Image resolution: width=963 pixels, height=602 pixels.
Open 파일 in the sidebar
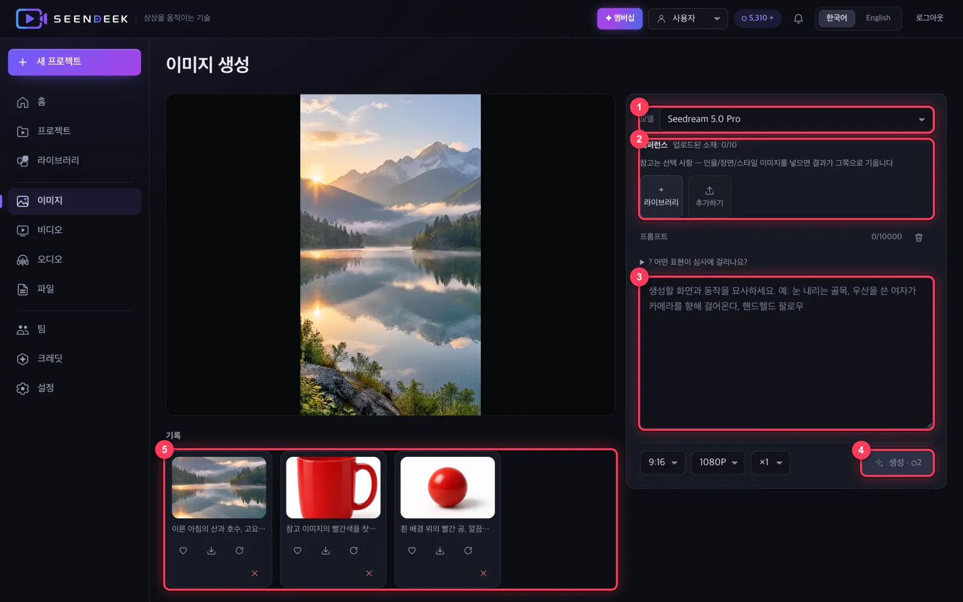(75, 289)
